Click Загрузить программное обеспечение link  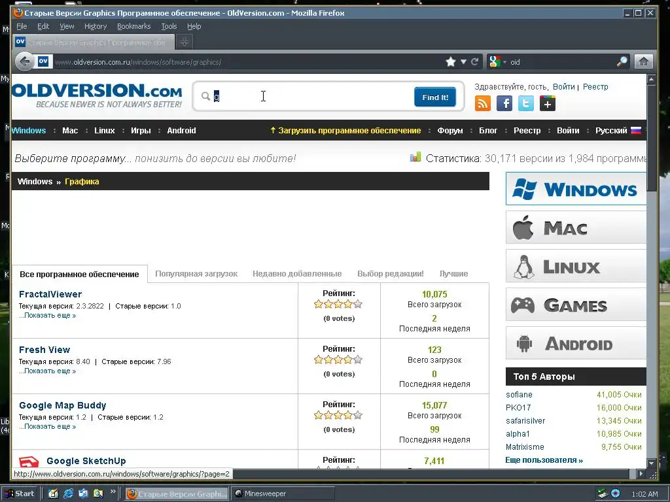(x=345, y=131)
